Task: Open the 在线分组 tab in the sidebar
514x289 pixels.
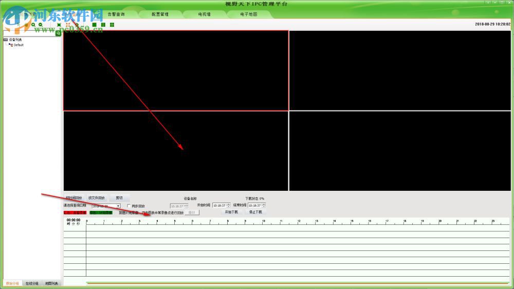Action: 32,283
